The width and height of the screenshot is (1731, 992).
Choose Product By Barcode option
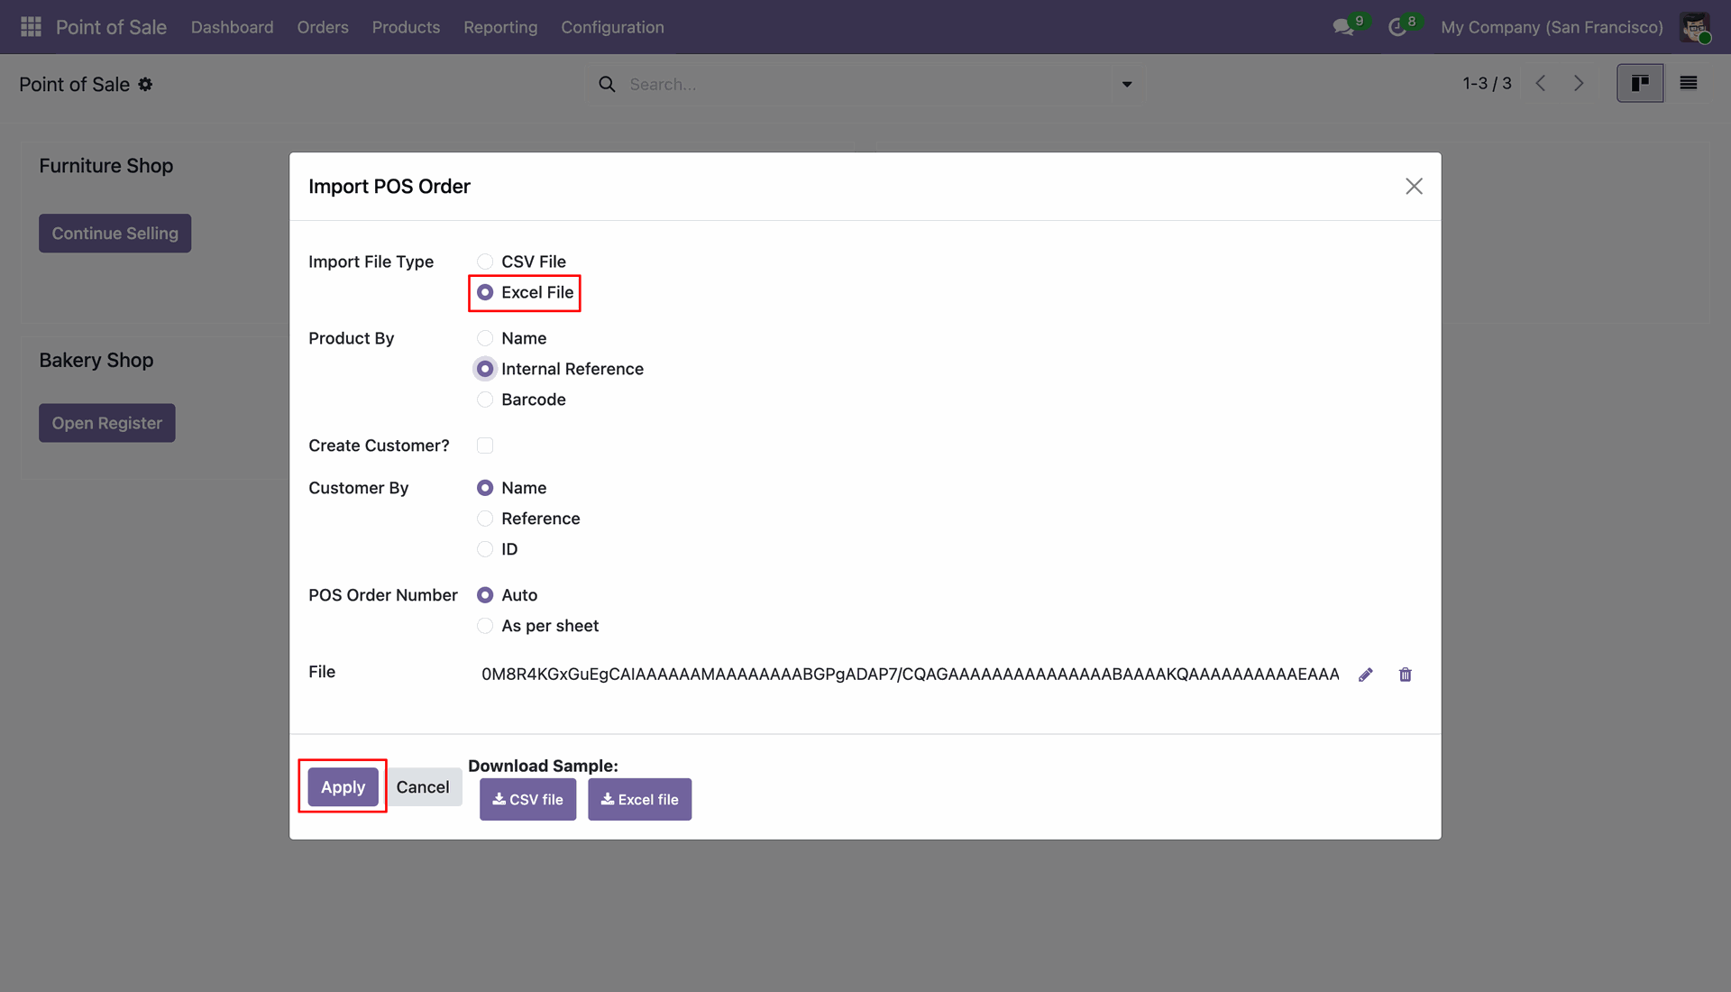click(485, 400)
